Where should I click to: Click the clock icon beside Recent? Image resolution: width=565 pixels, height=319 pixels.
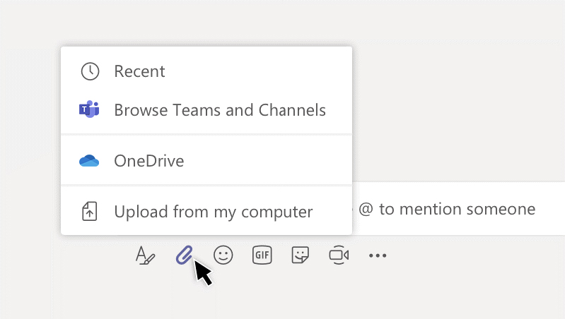pos(90,71)
